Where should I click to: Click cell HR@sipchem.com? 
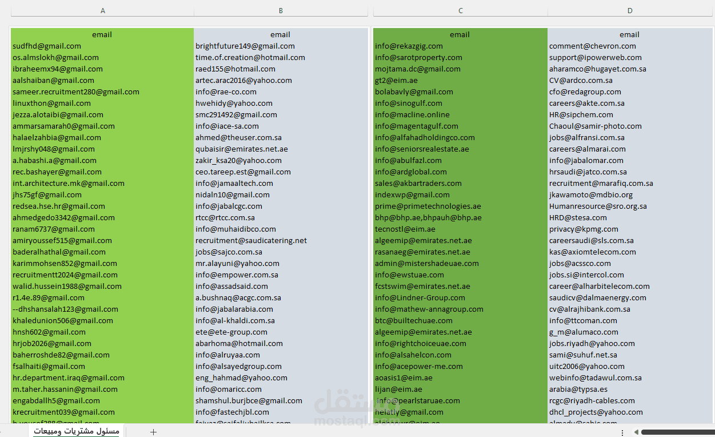pos(630,114)
